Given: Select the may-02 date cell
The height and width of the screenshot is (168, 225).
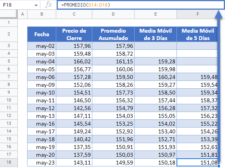Looking at the screenshot, I should click(42, 46).
